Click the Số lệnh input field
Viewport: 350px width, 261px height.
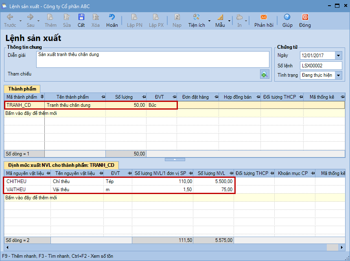pyautogui.click(x=321, y=65)
